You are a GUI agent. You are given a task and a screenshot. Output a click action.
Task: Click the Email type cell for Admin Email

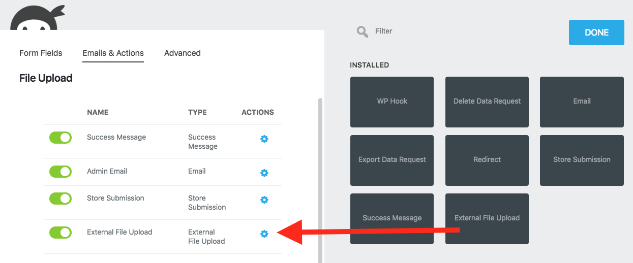pos(197,171)
